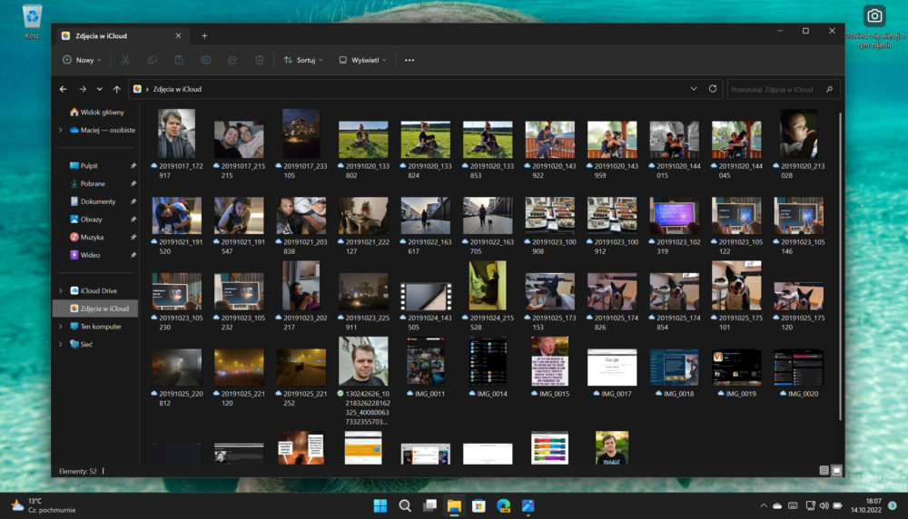Click the Zdjęcia w iCloud breadcrumb
Viewport: 908px width, 519px height.
[177, 89]
